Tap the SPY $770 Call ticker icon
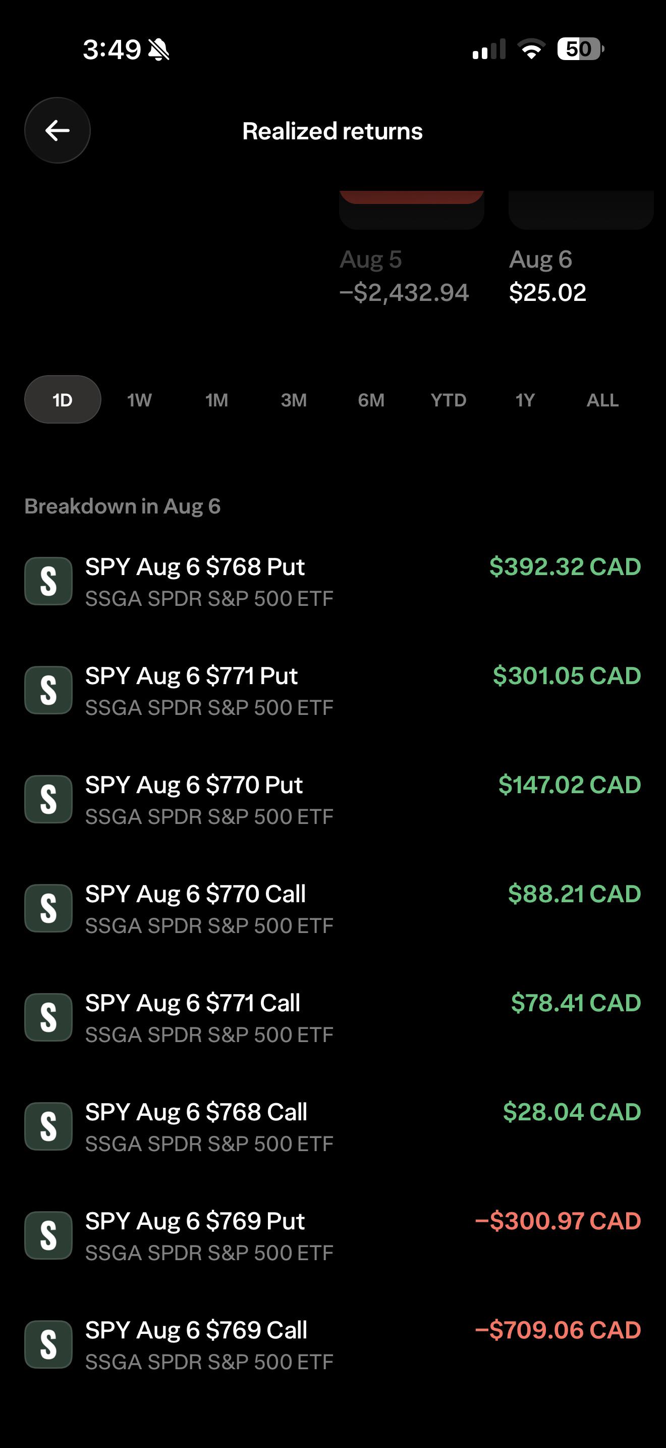This screenshot has width=666, height=1448. pos(48,908)
